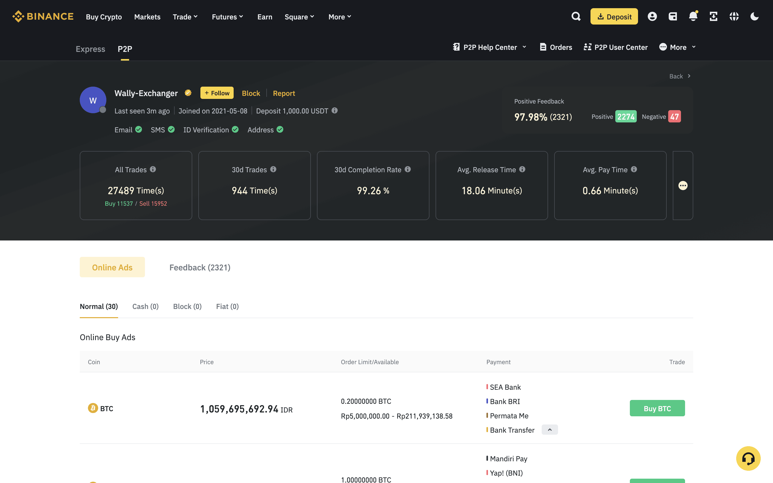Viewport: 773px width, 483px height.
Task: Open the notifications bell
Action: 693,17
